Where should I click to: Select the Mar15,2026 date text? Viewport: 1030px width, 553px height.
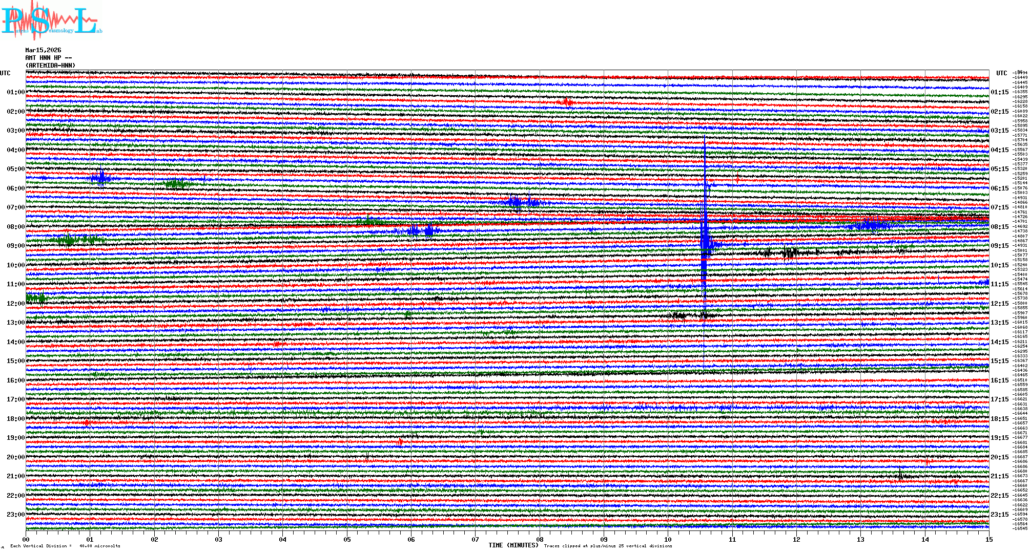click(43, 50)
